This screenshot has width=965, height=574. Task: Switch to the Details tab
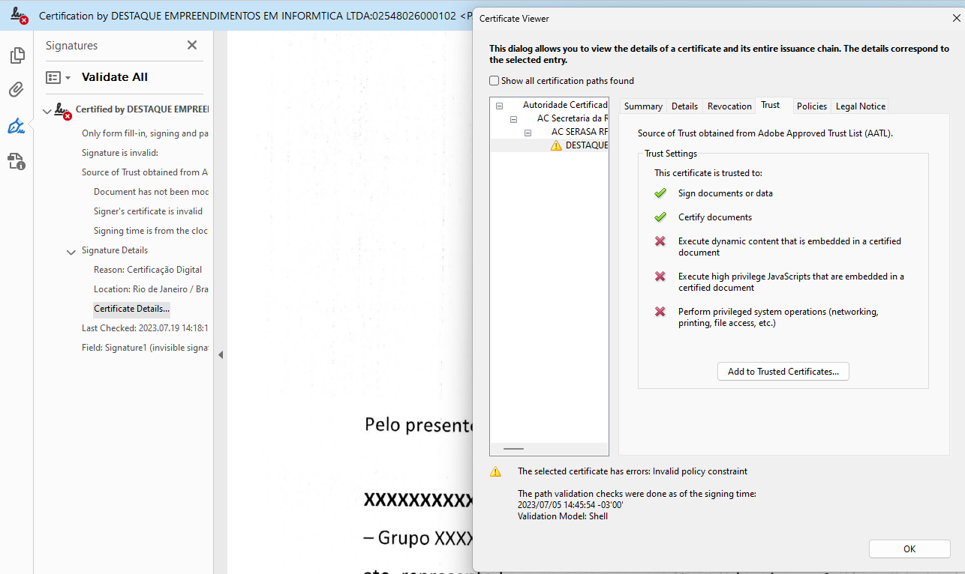pyautogui.click(x=684, y=106)
